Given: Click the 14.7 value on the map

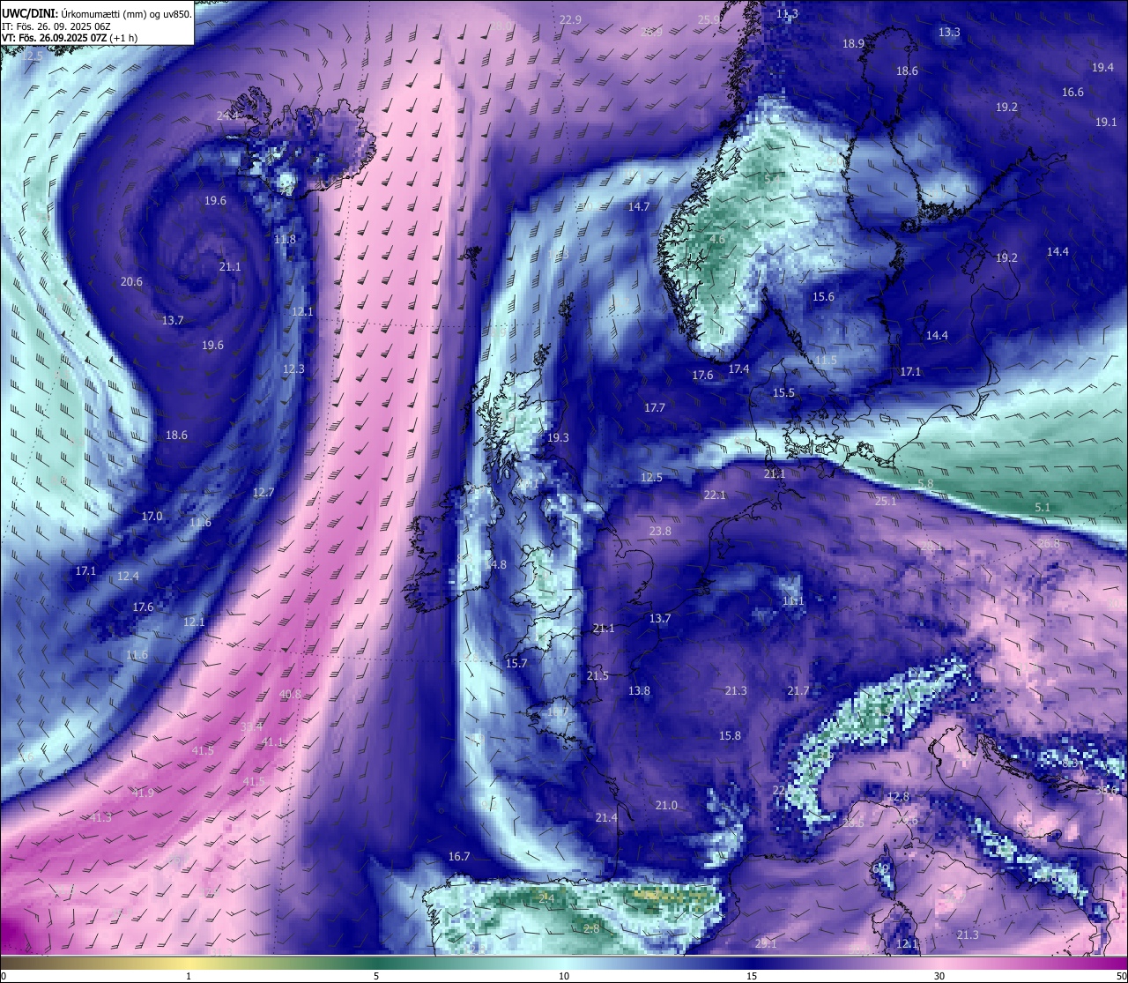Looking at the screenshot, I should pos(638,206).
